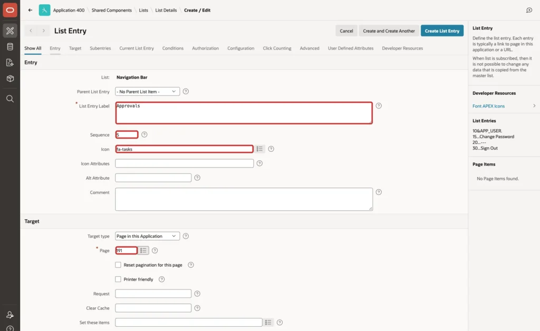Click the Application 400 teal icon
The height and width of the screenshot is (331, 540).
coord(44,10)
